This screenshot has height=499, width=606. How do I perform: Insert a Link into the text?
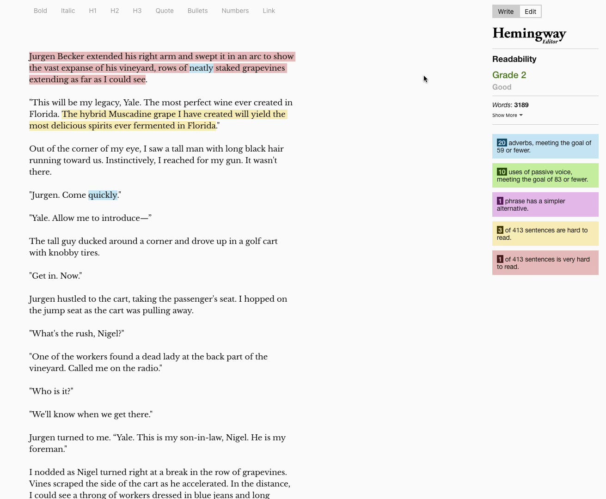coord(269,11)
